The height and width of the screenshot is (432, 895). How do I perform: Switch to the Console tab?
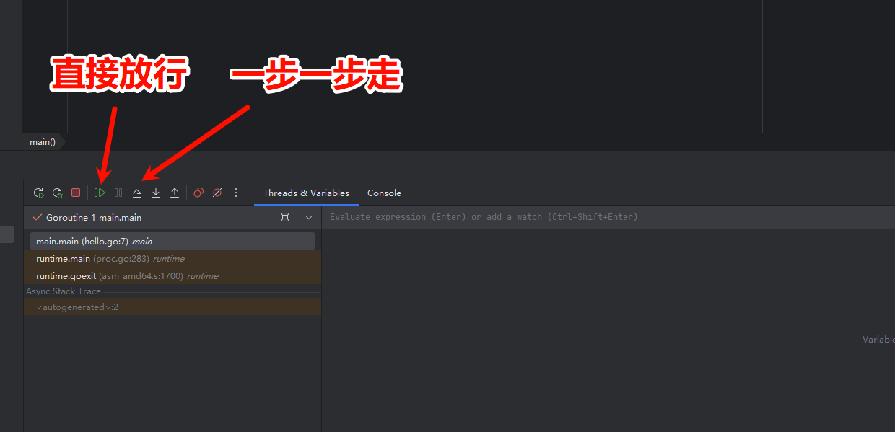(384, 193)
